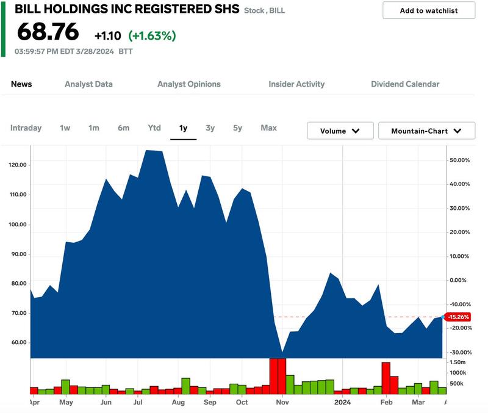488x413 pixels.
Task: Switch chart to 1m range
Action: click(94, 128)
